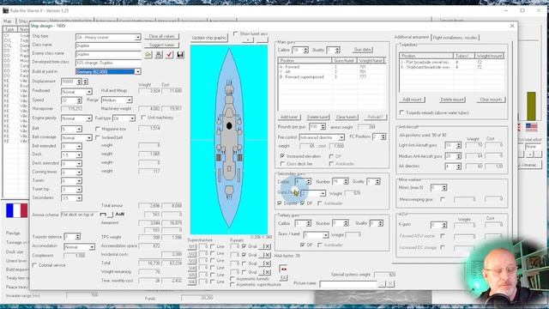Image resolution: width=549 pixels, height=309 pixels.
Task: Switch to Flight installations, missiles tab
Action: tap(455, 38)
